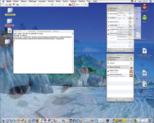Open the Tableau menu
The width and height of the screenshot is (154, 123).
pos(73,1)
